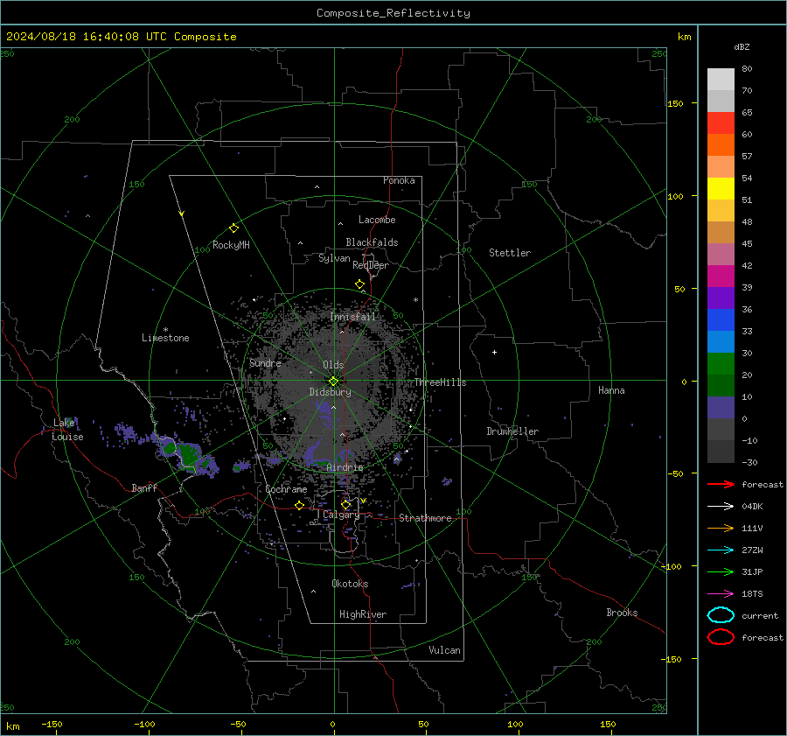Select the Sundre town label
787x736 pixels.
coord(265,363)
